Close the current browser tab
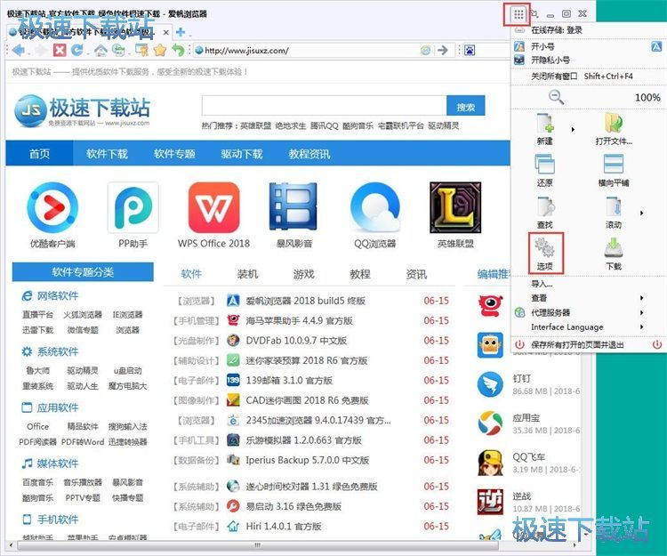Screen dimensions: 667x556 pos(166,32)
